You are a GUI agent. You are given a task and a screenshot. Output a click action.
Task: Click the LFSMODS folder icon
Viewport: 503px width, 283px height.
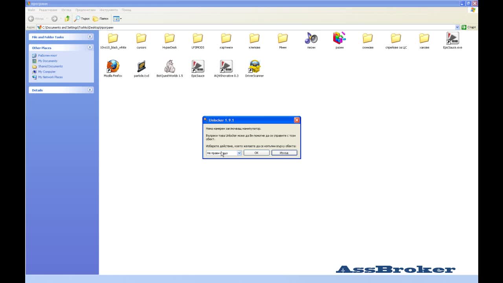198,39
